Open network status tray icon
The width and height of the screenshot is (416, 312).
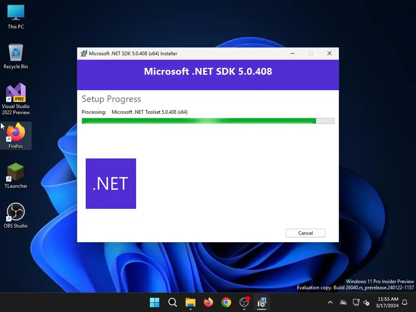point(356,302)
